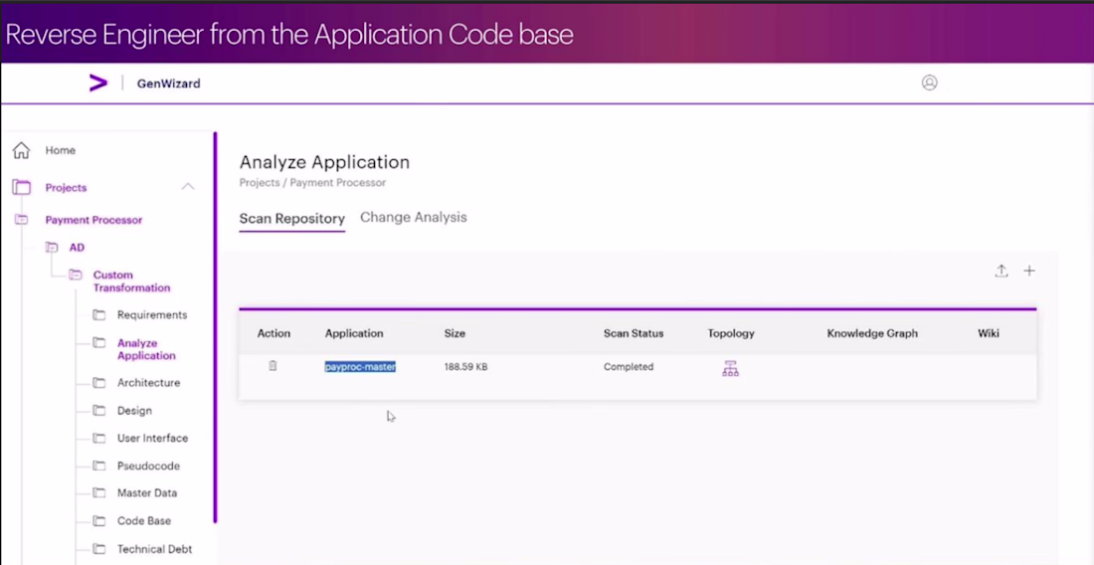Open Architecture in sidebar tree

(x=148, y=382)
